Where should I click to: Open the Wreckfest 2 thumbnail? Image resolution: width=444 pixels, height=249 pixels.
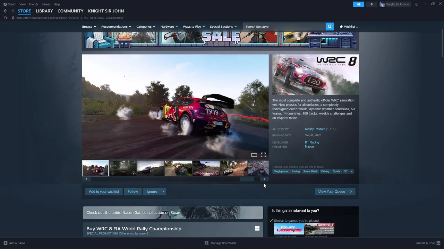pos(319,229)
